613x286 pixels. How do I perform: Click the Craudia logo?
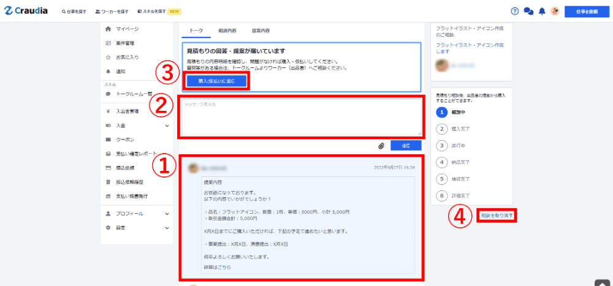coord(27,11)
